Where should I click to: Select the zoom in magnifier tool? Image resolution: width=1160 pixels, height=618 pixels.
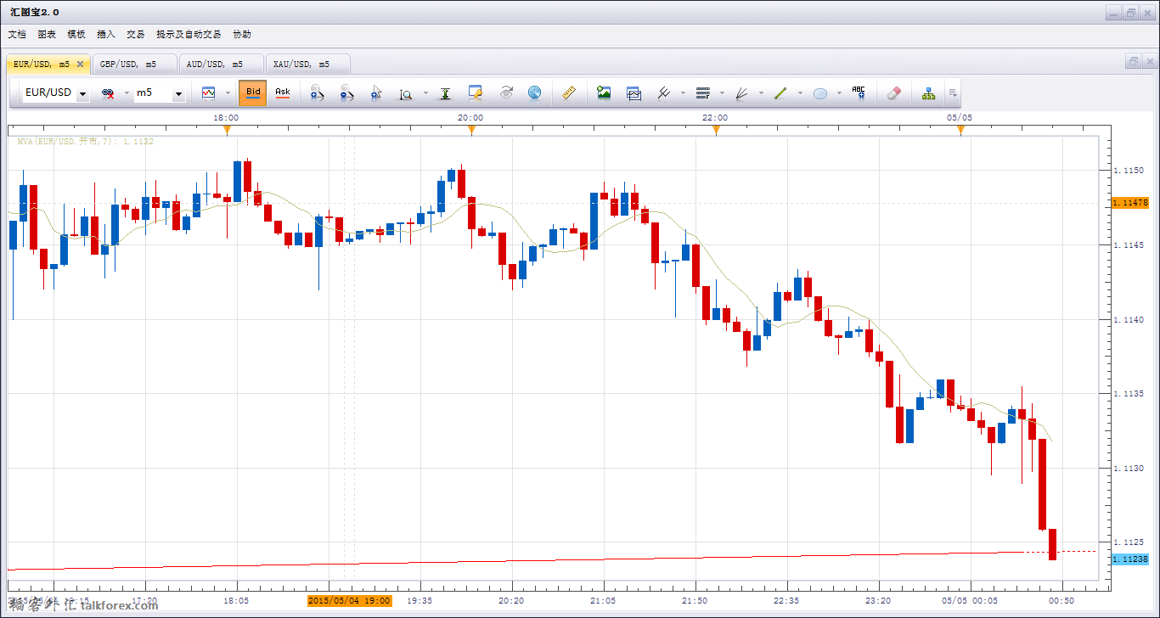[x=316, y=93]
